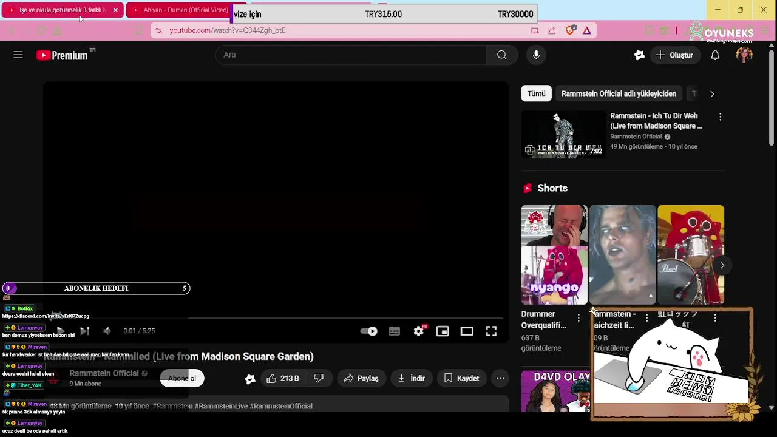Viewport: 777px width, 437px height.
Task: Open Rammstein Official channel under the player
Action: 104,373
